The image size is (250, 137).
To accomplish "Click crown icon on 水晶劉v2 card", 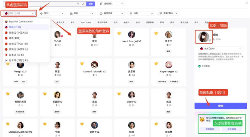I will click(x=45, y=94).
